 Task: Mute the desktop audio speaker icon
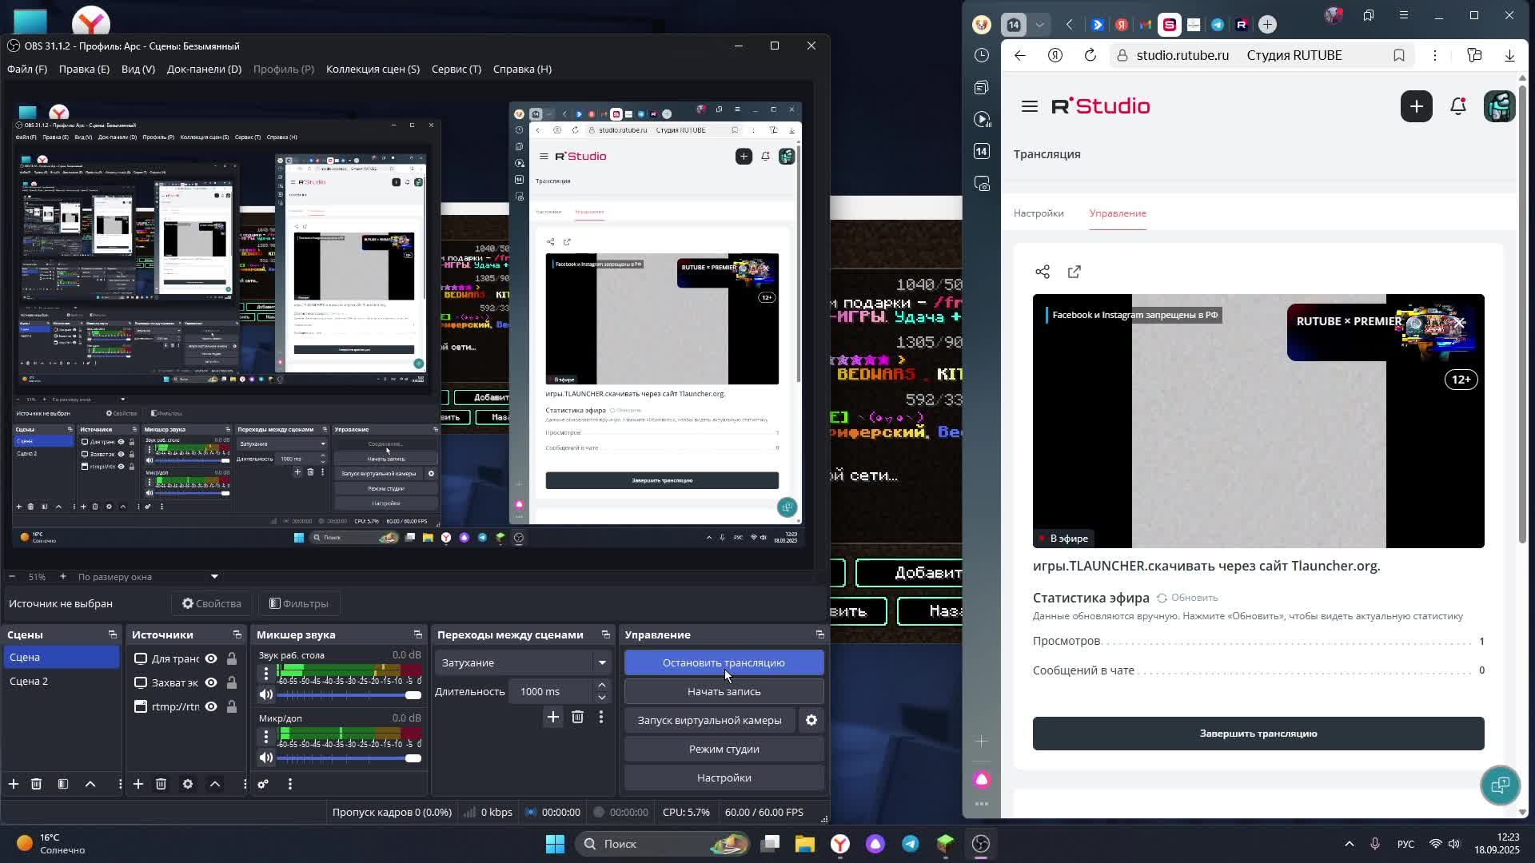pyautogui.click(x=266, y=694)
